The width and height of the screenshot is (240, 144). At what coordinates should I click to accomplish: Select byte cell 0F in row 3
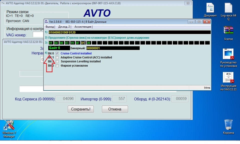[77, 43]
